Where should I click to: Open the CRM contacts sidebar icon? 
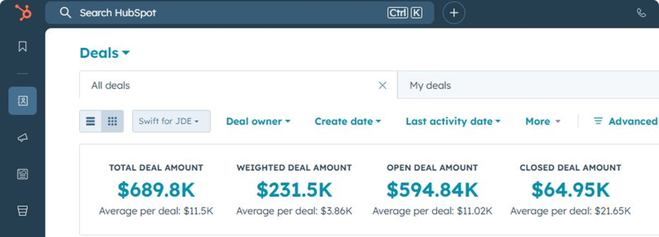(x=23, y=101)
